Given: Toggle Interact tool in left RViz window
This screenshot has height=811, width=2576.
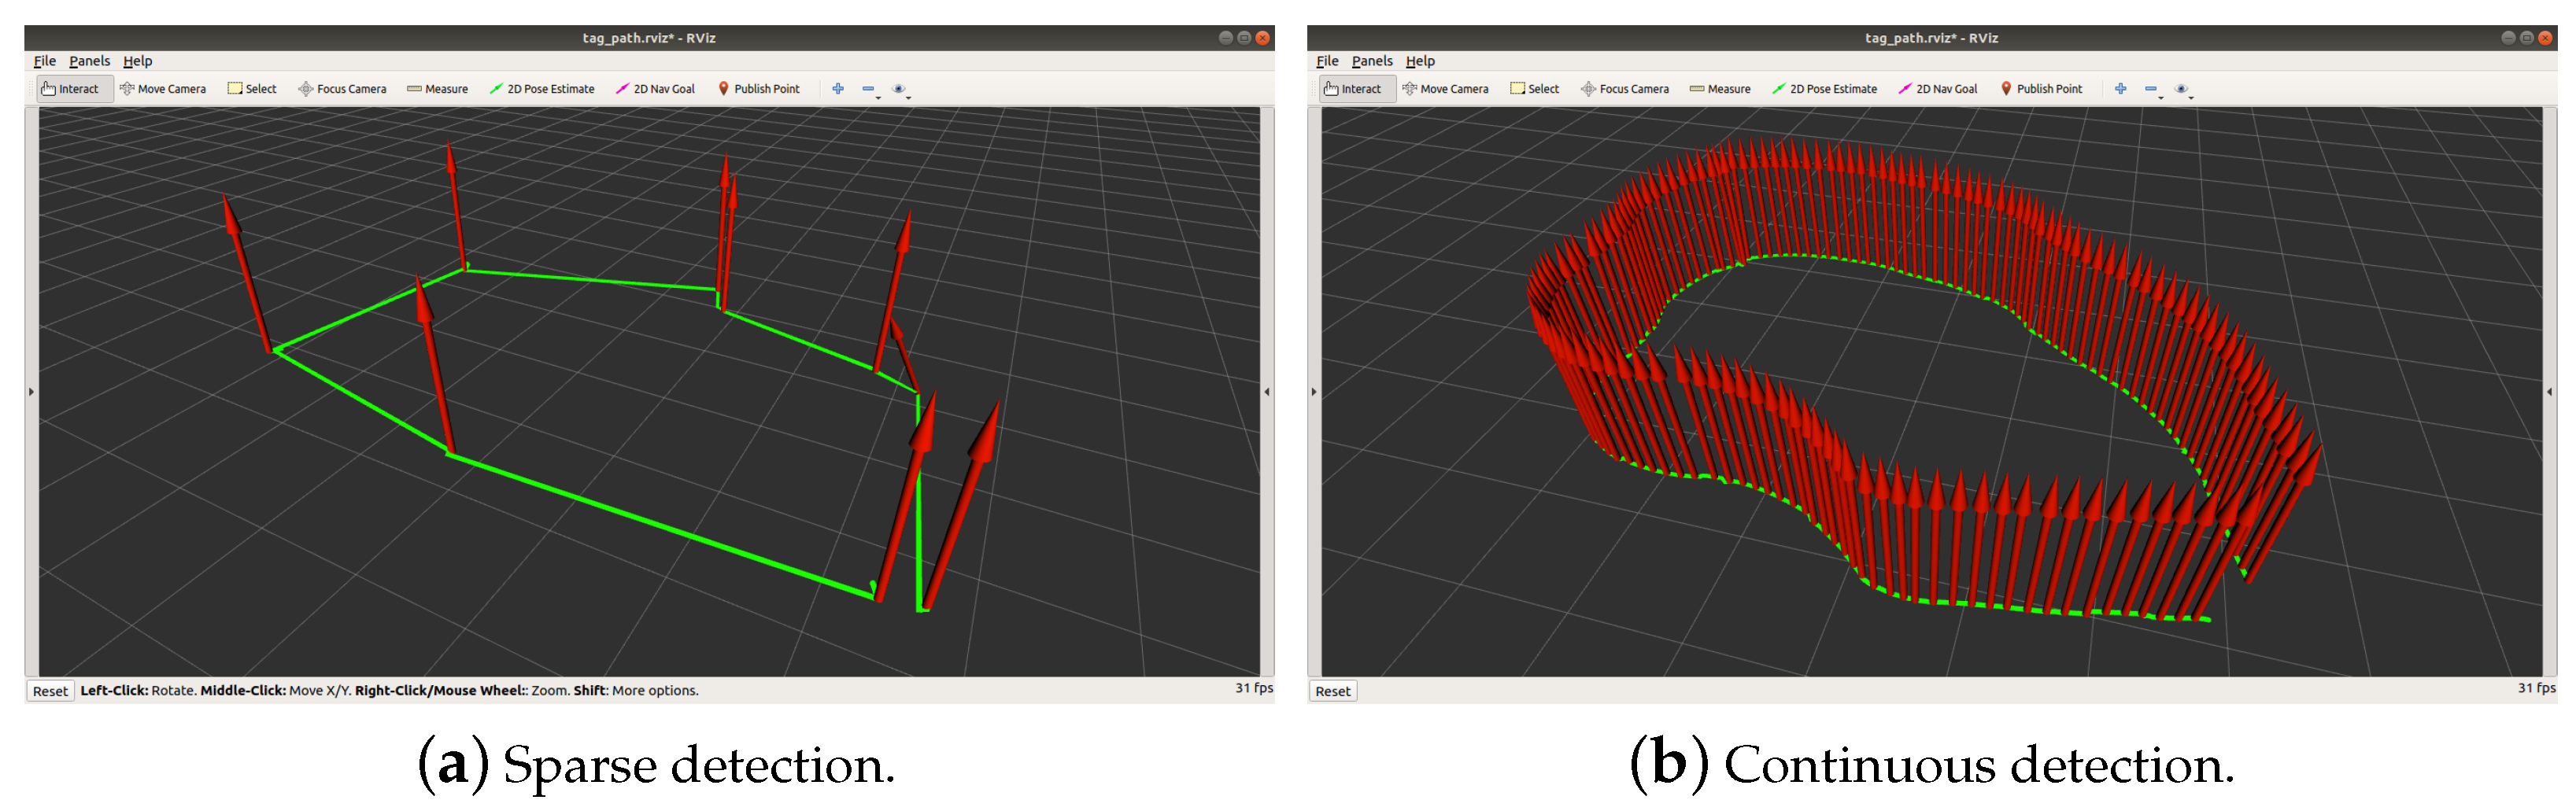Looking at the screenshot, I should tap(70, 89).
